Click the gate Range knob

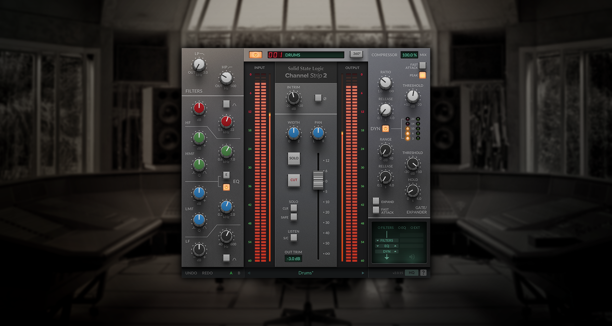(x=385, y=150)
